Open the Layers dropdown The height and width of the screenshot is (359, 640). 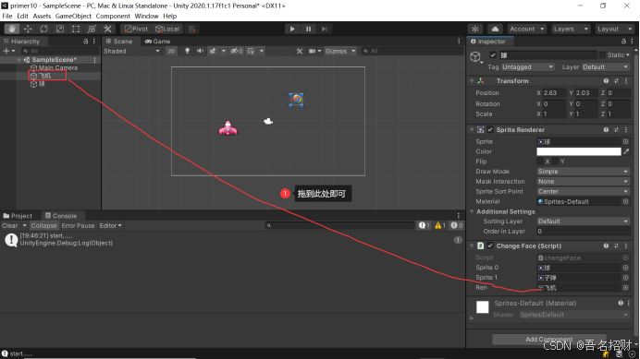(571, 29)
